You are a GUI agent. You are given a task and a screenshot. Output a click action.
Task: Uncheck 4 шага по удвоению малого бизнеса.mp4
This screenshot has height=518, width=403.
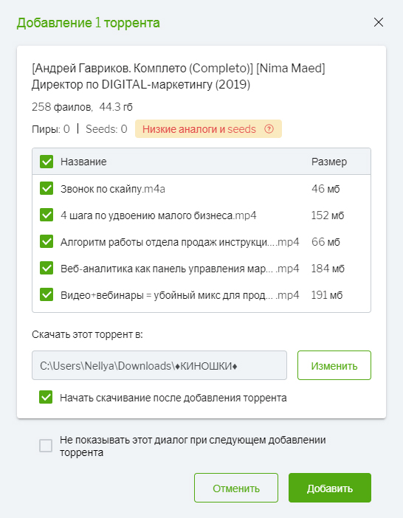coord(46,215)
